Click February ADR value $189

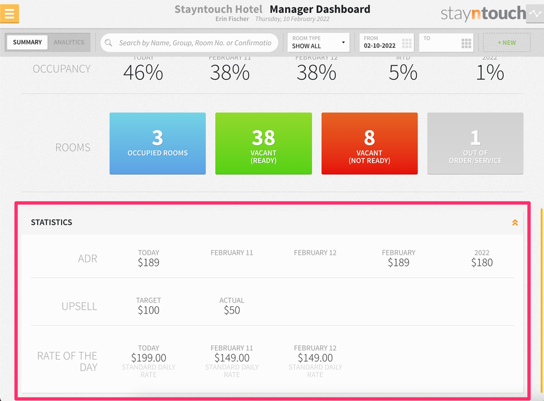pyautogui.click(x=399, y=263)
